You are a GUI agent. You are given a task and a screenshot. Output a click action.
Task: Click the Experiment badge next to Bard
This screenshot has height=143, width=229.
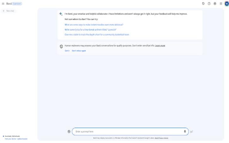[17, 4]
